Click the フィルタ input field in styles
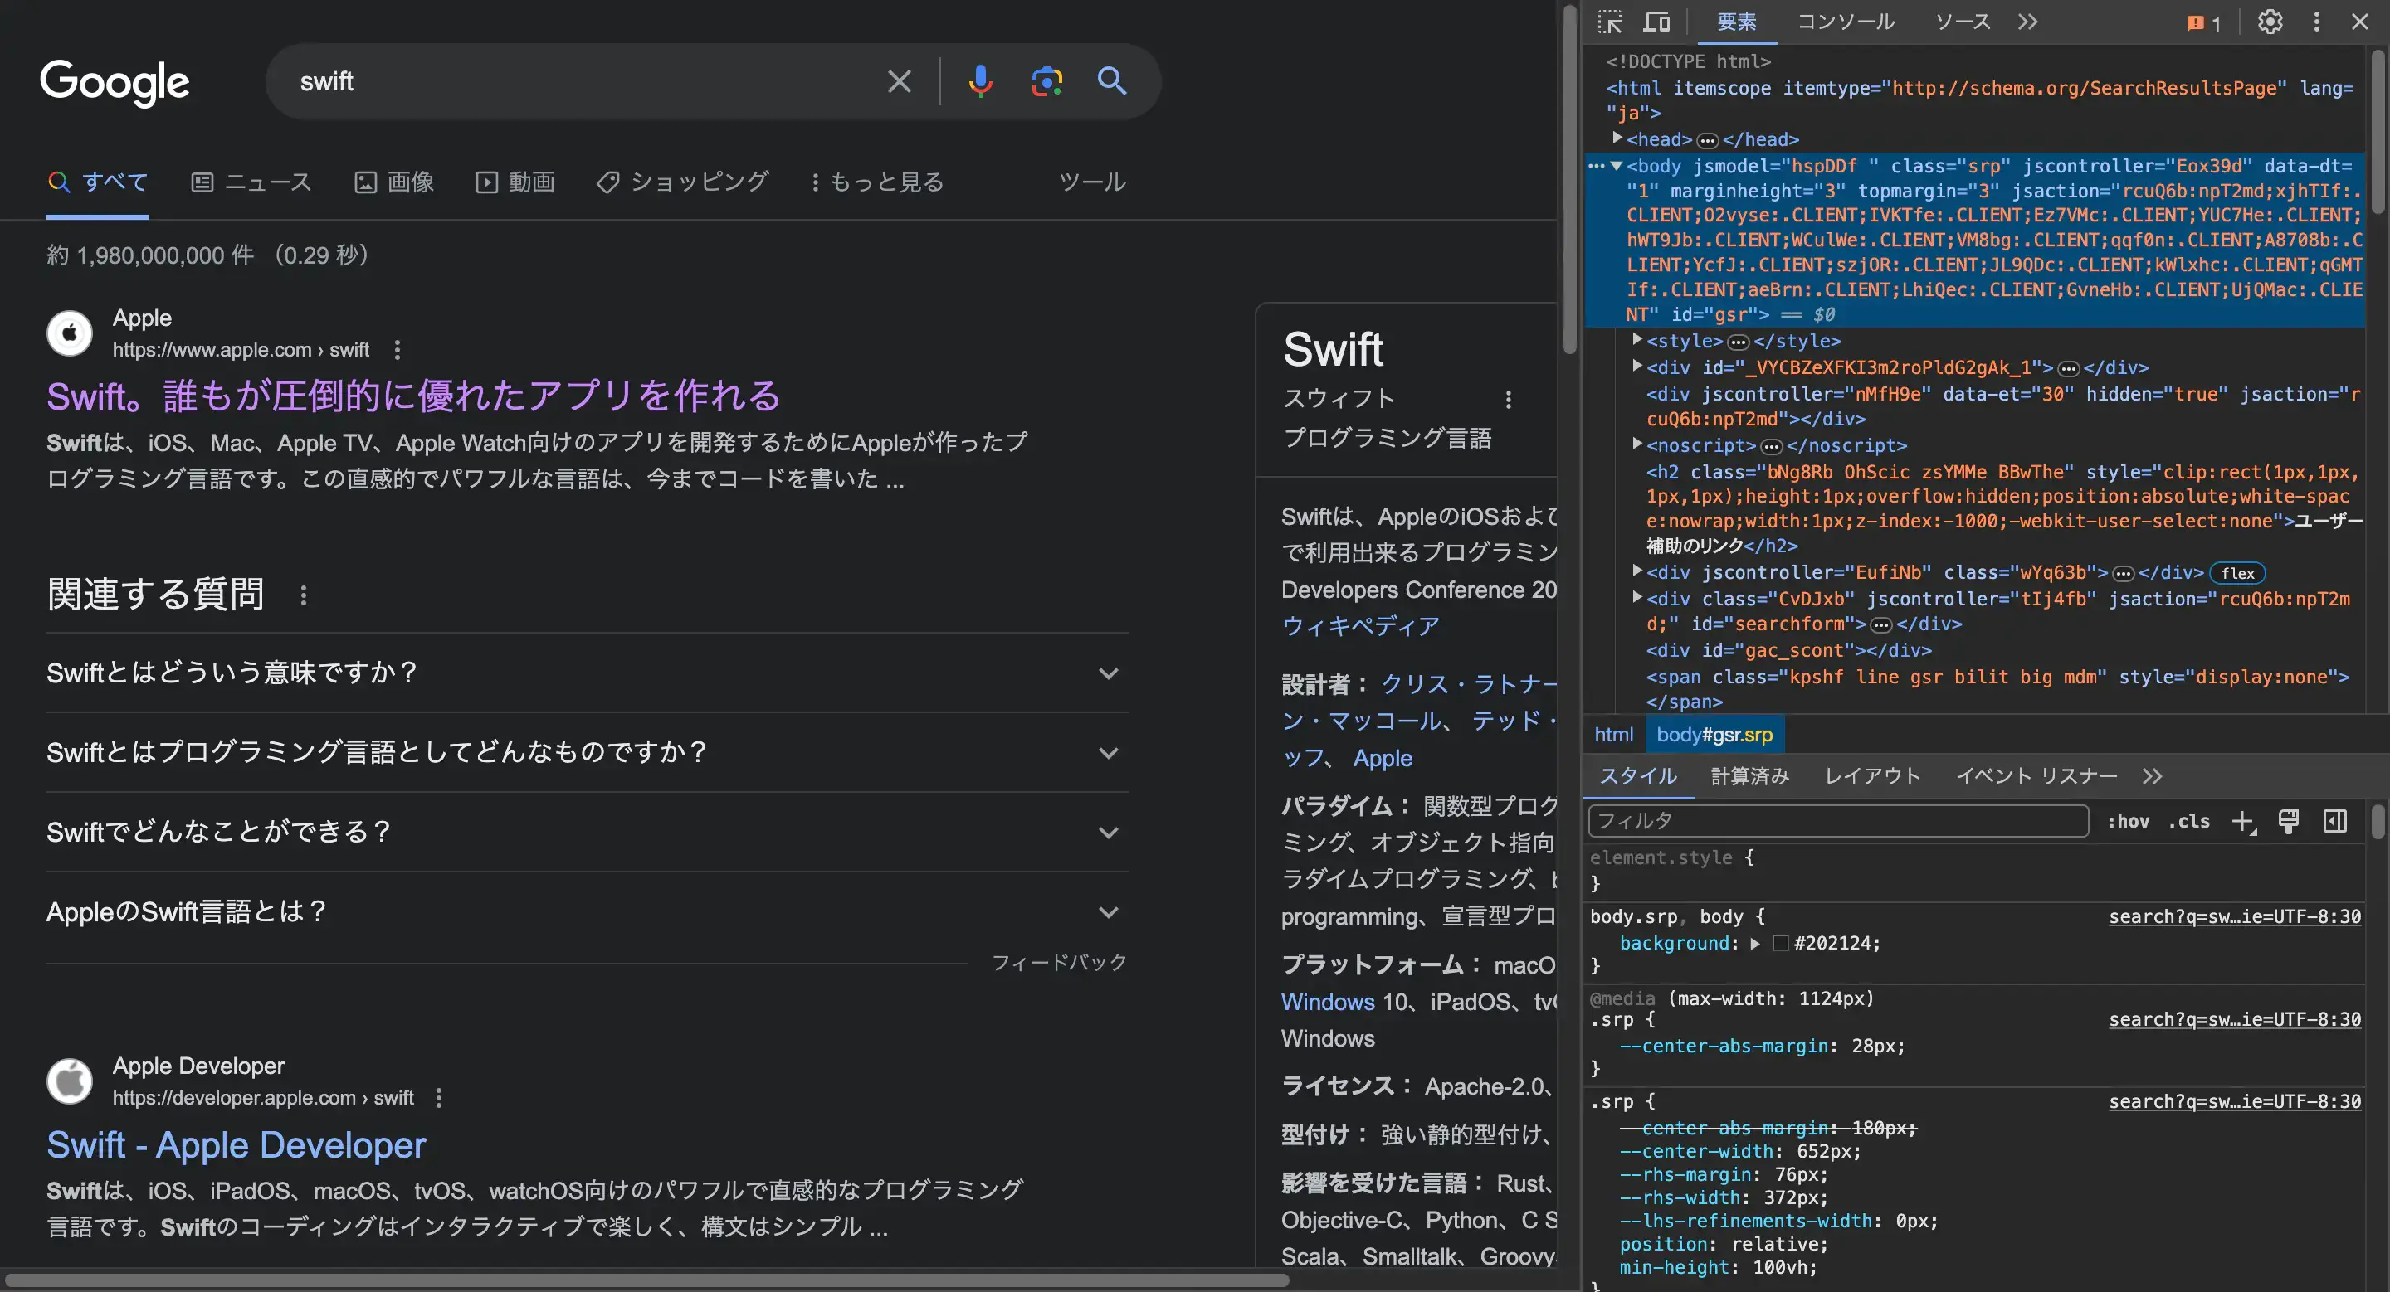The image size is (2390, 1292). click(1839, 819)
